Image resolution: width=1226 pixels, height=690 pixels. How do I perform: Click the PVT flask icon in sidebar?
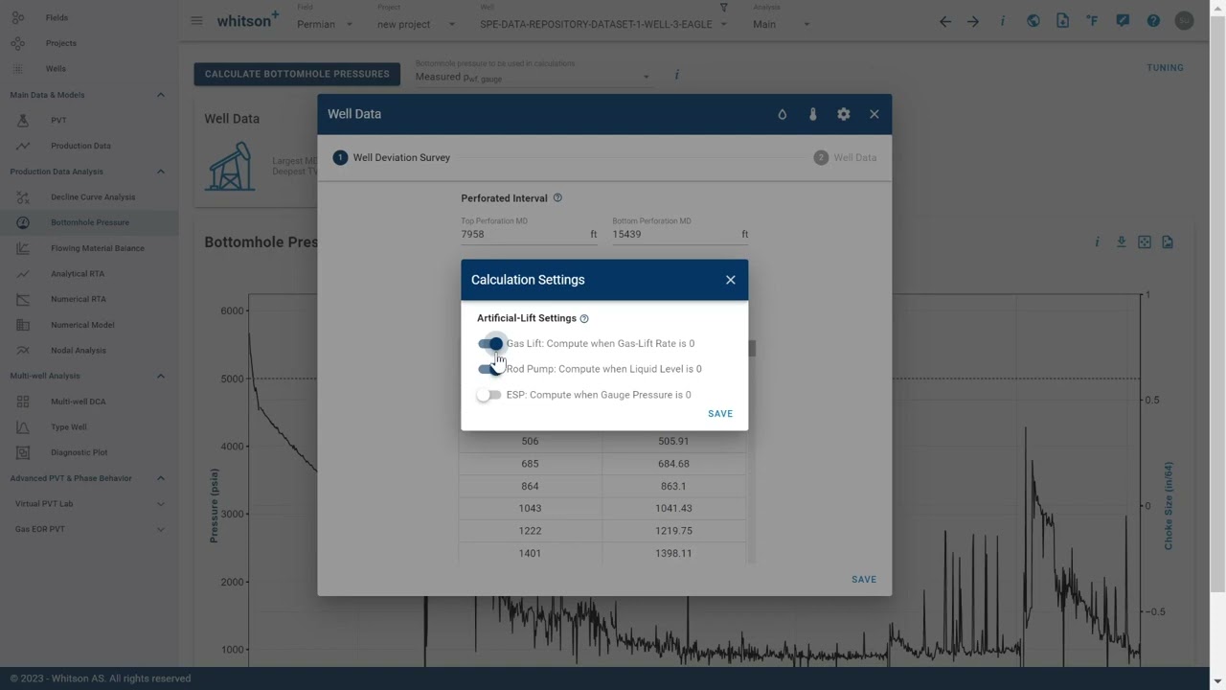point(23,120)
